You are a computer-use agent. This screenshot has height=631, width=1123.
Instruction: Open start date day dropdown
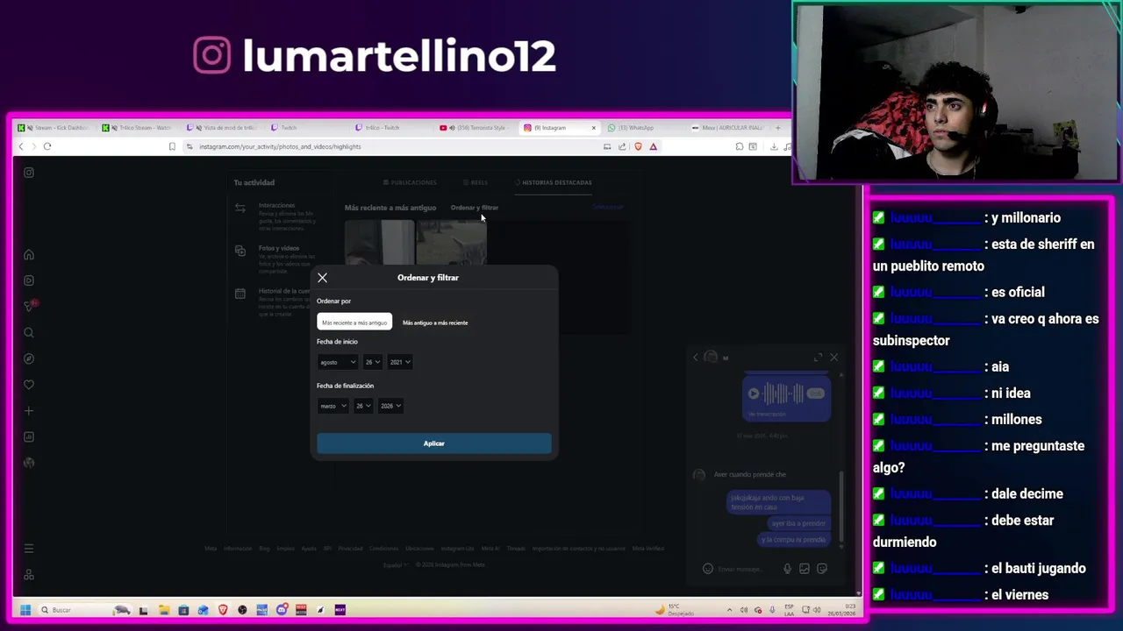(x=372, y=362)
